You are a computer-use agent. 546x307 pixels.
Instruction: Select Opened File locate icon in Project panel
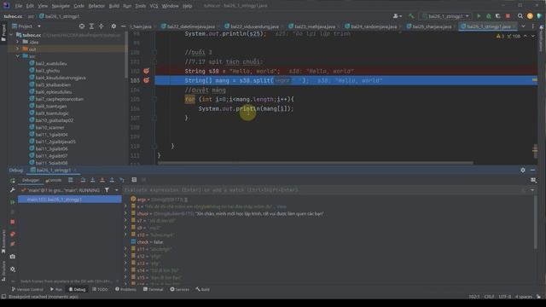[82, 26]
